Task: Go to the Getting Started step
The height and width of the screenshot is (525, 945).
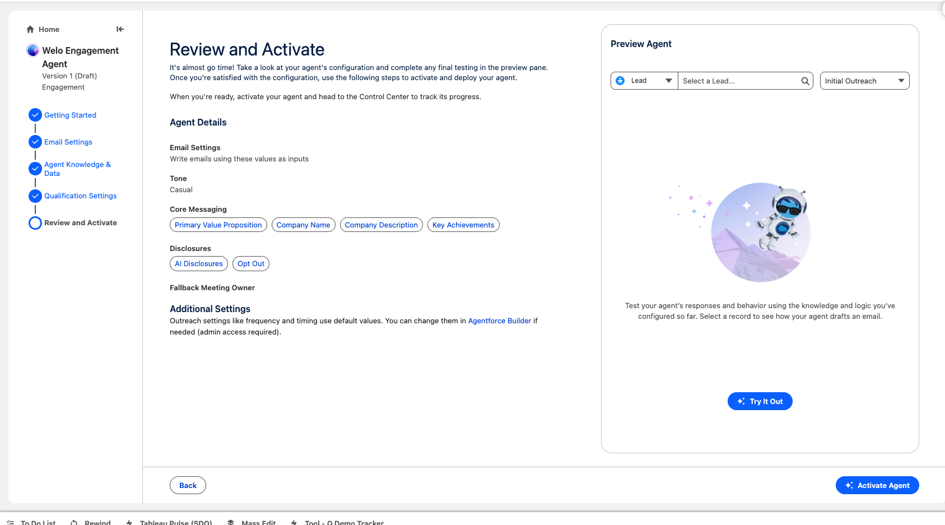Action: pos(70,115)
